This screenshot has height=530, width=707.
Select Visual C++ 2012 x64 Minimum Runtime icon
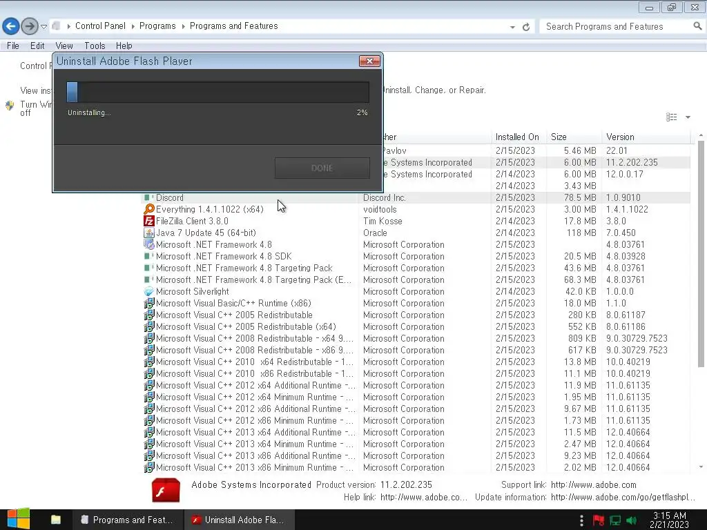click(149, 397)
